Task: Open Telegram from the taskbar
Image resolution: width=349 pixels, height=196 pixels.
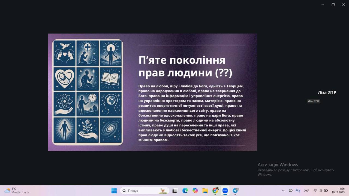Action: [235, 191]
